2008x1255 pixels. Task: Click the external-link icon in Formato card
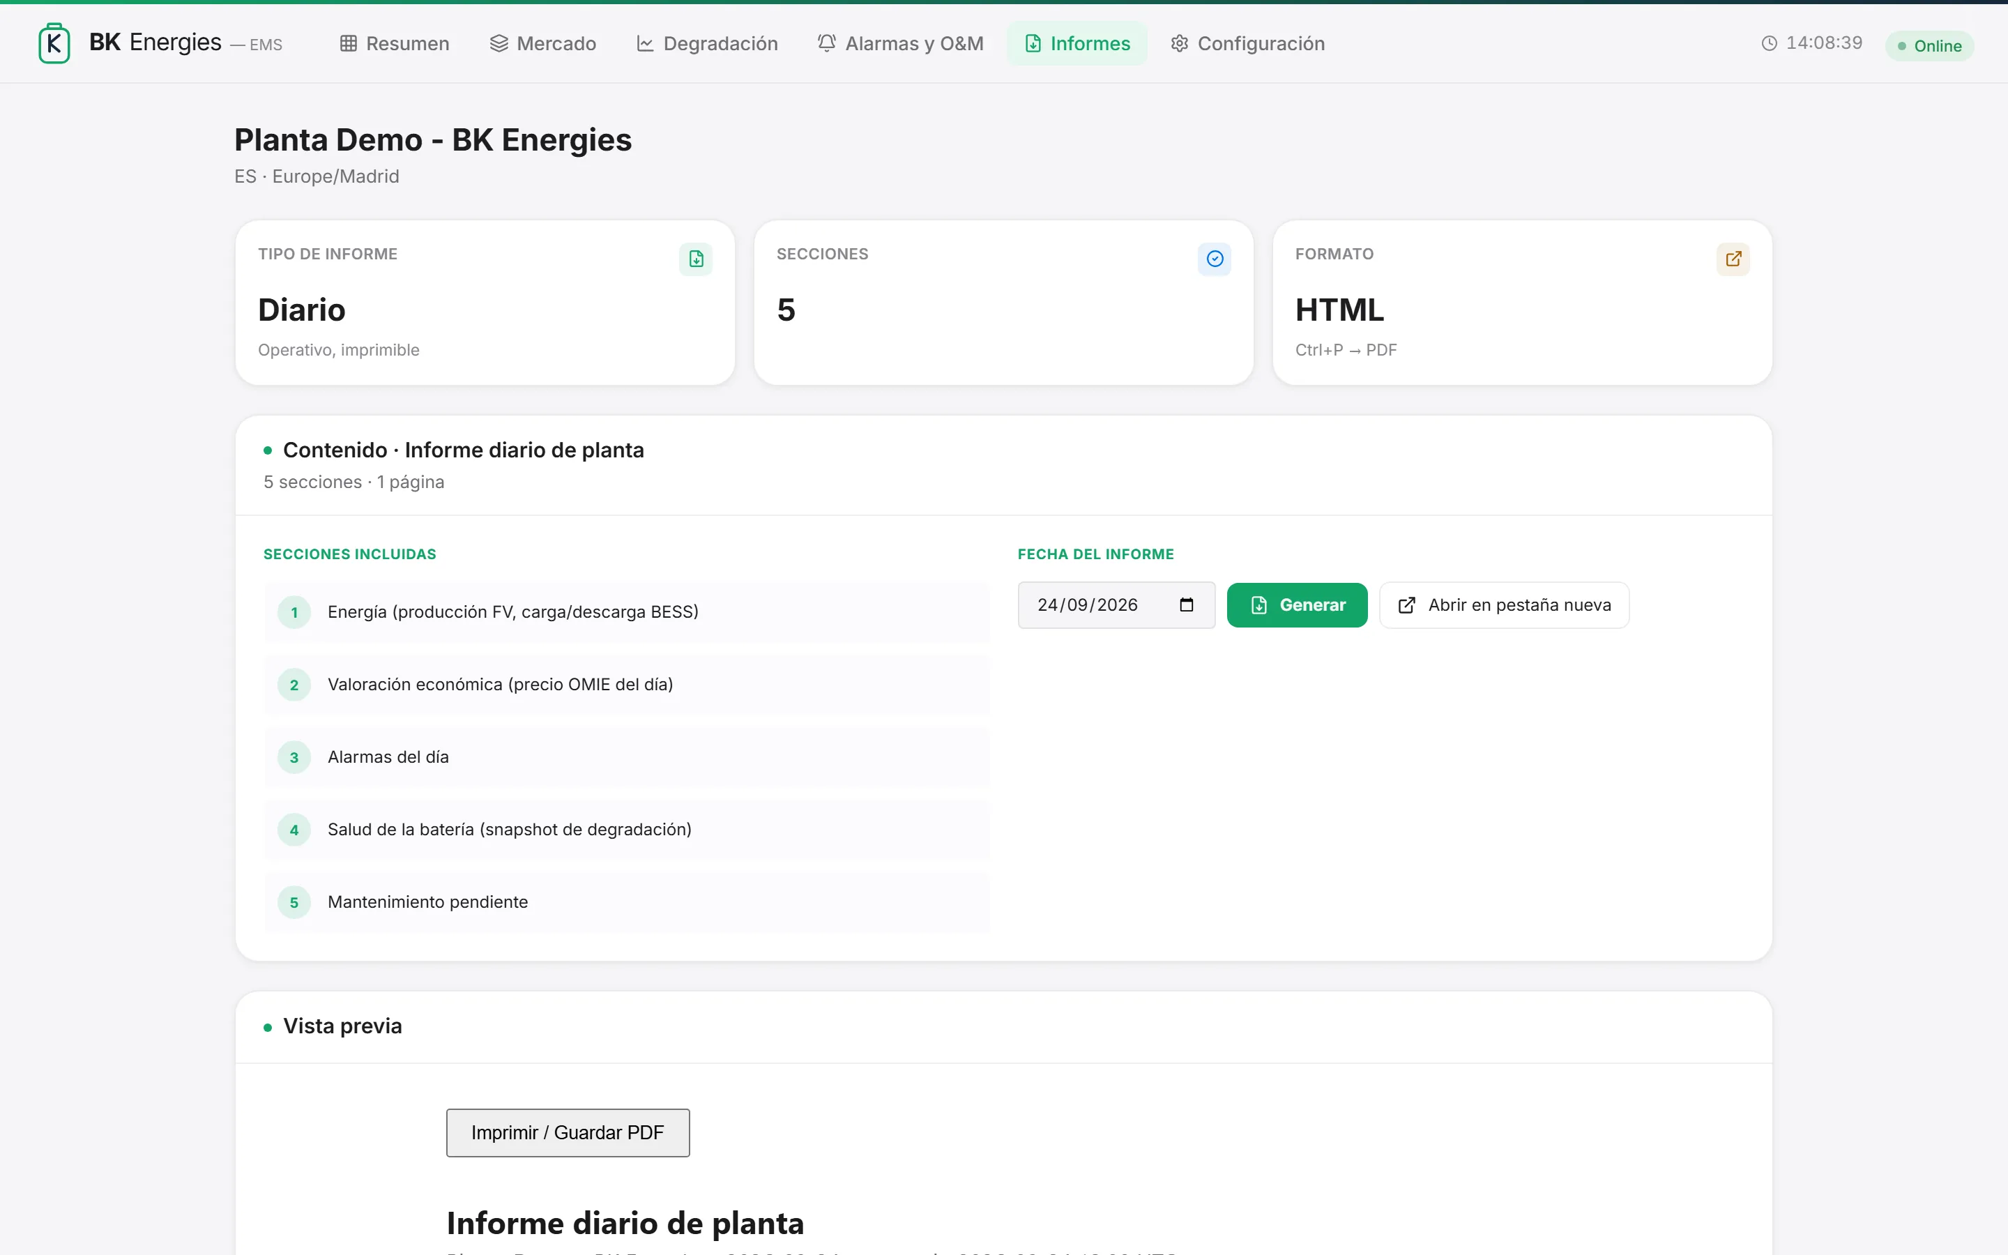(1733, 259)
